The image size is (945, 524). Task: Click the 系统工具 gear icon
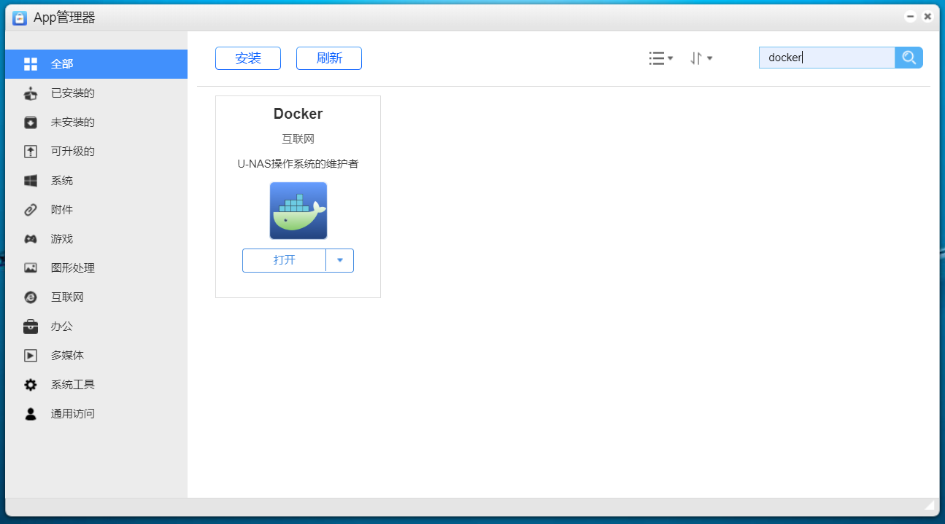31,385
